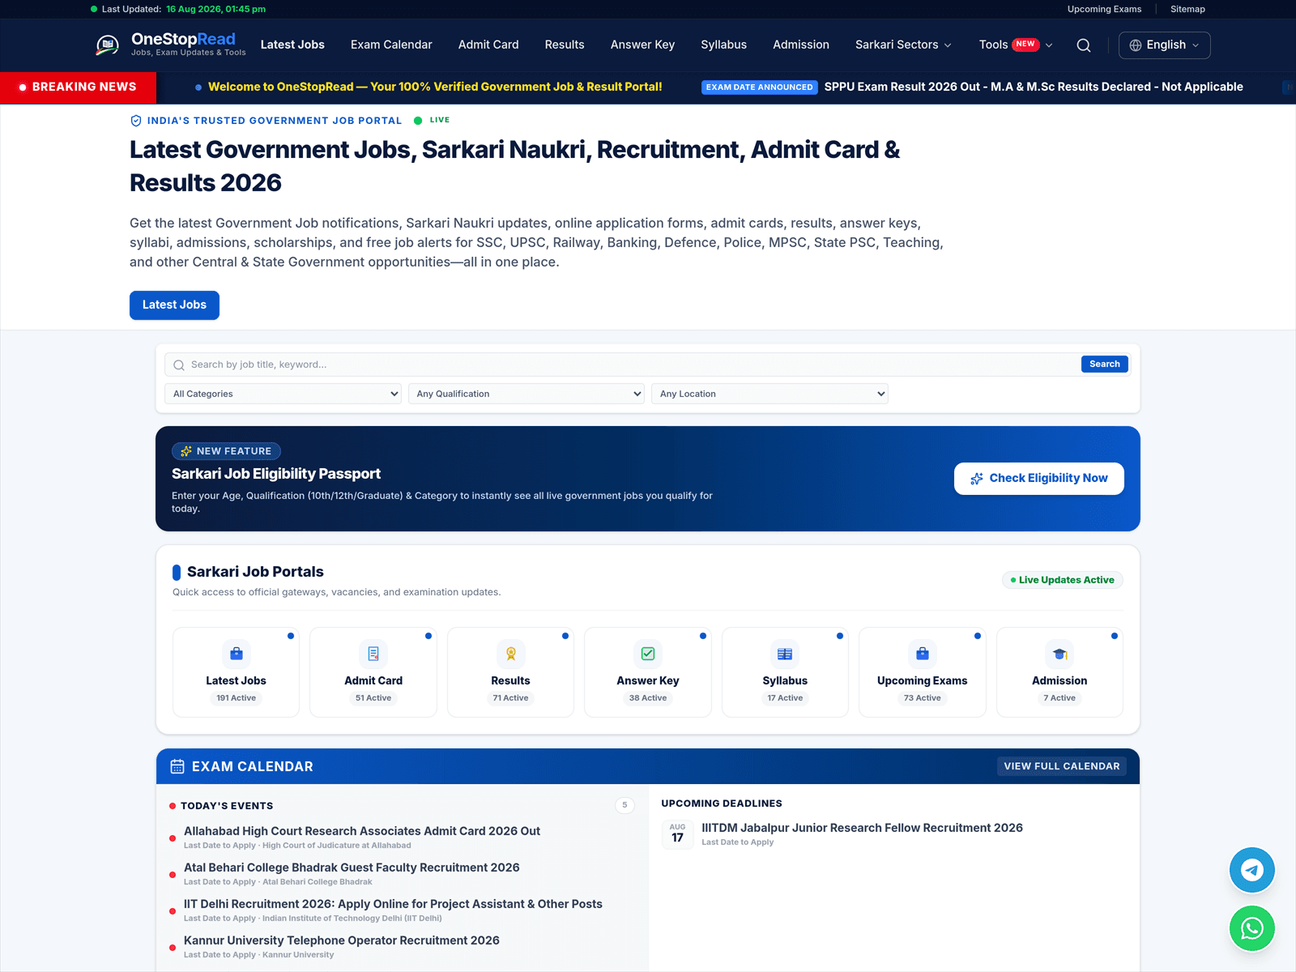Open the Telegram floating button
This screenshot has width=1296, height=972.
click(1252, 870)
